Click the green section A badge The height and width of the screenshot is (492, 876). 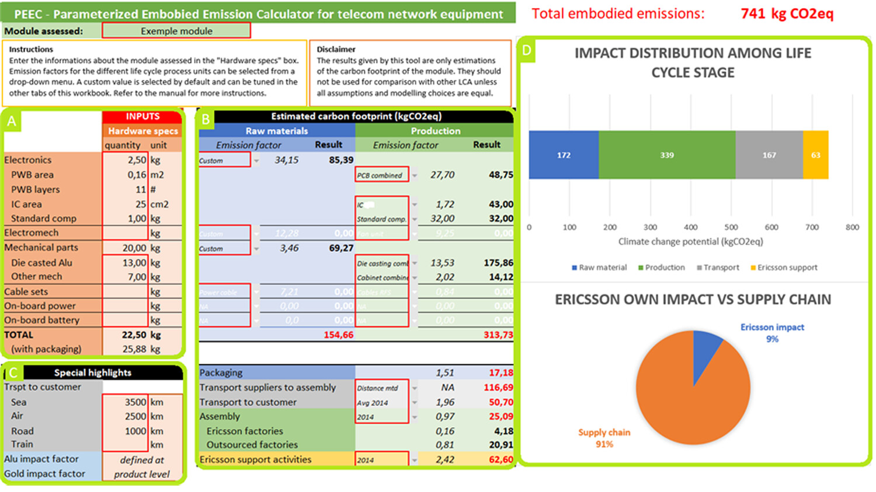(x=12, y=121)
